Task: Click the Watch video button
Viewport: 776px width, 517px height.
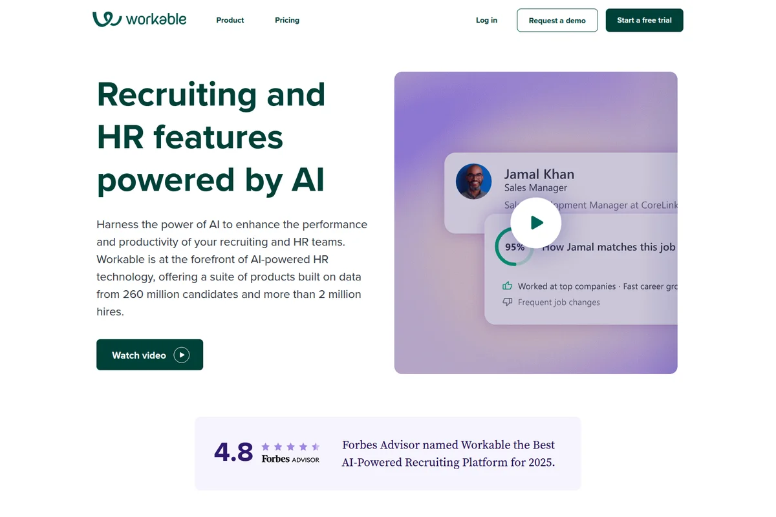Action: [149, 355]
